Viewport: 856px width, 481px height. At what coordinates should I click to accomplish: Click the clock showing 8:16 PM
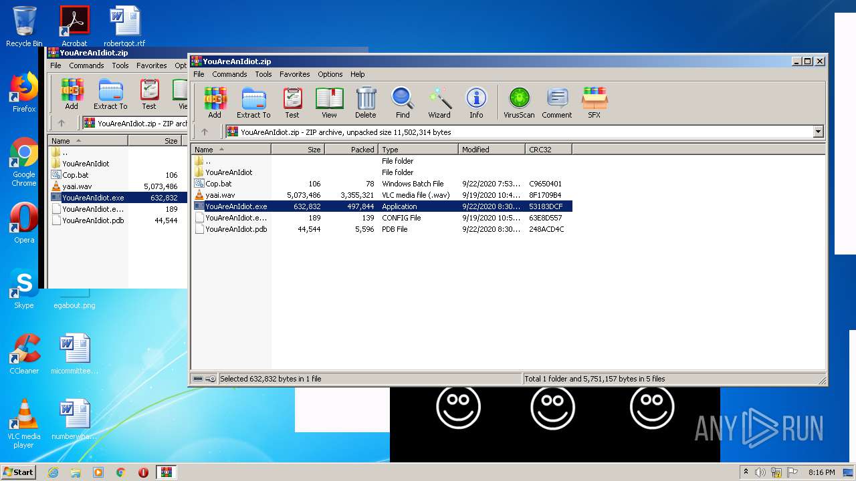[821, 472]
